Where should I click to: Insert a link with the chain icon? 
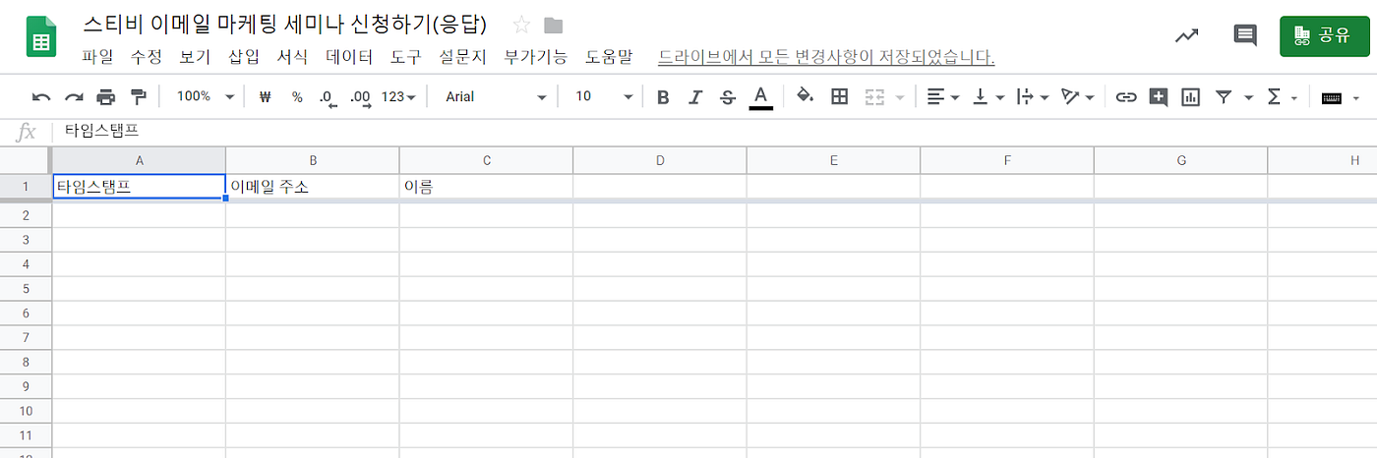[1126, 96]
